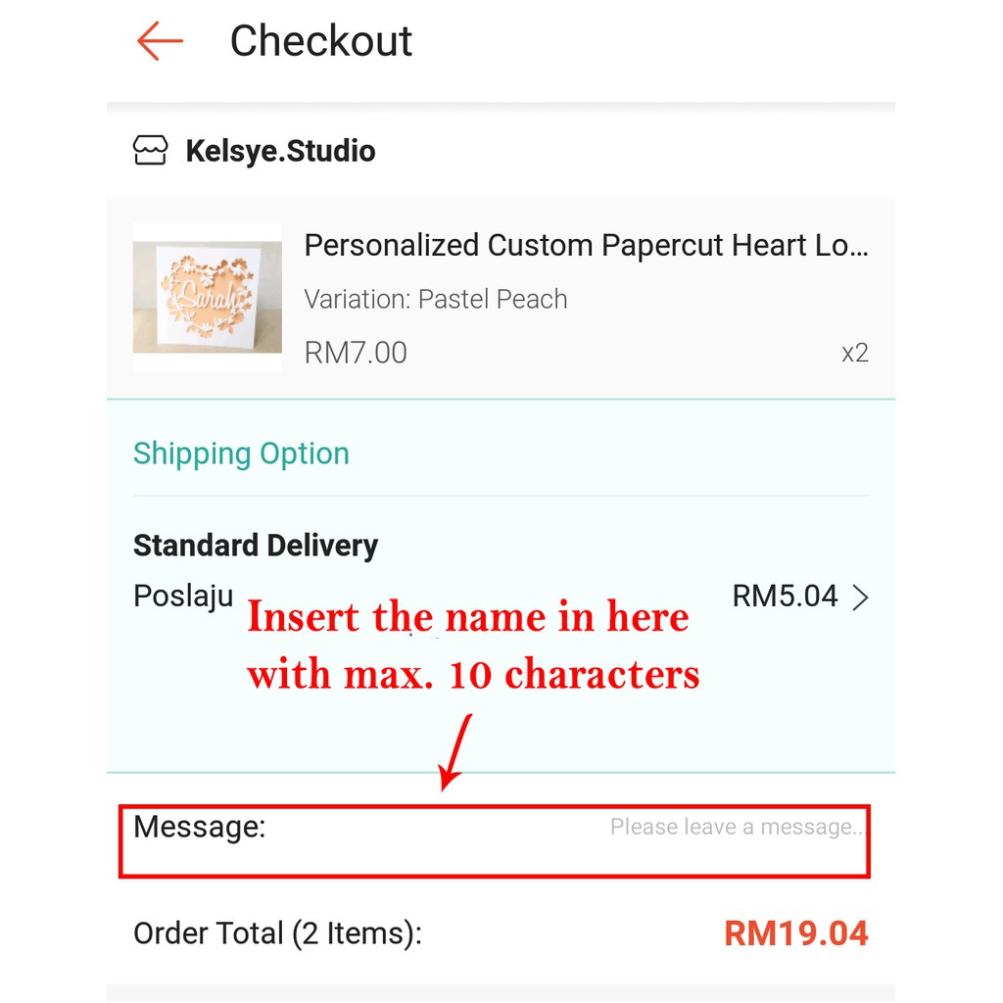Expand shipping options via chevron arrow
Image resolution: width=1003 pixels, height=1003 pixels.
point(861,597)
